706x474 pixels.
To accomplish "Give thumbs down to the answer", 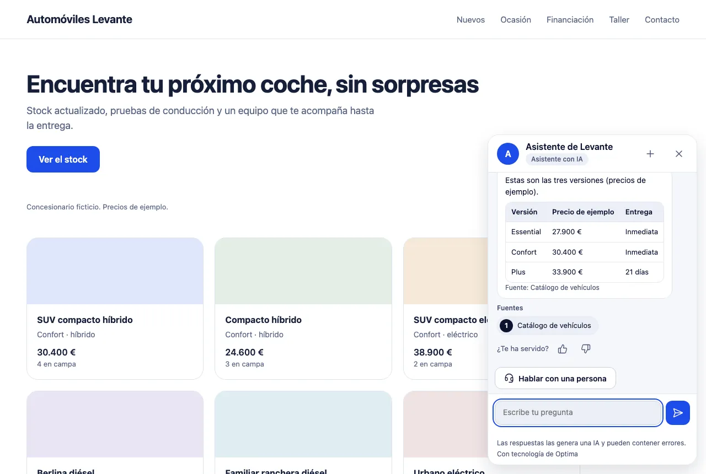I will pos(586,349).
